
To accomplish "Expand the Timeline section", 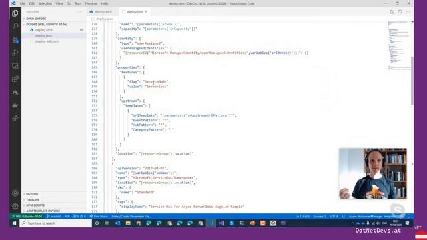I will pyautogui.click(x=54, y=199).
